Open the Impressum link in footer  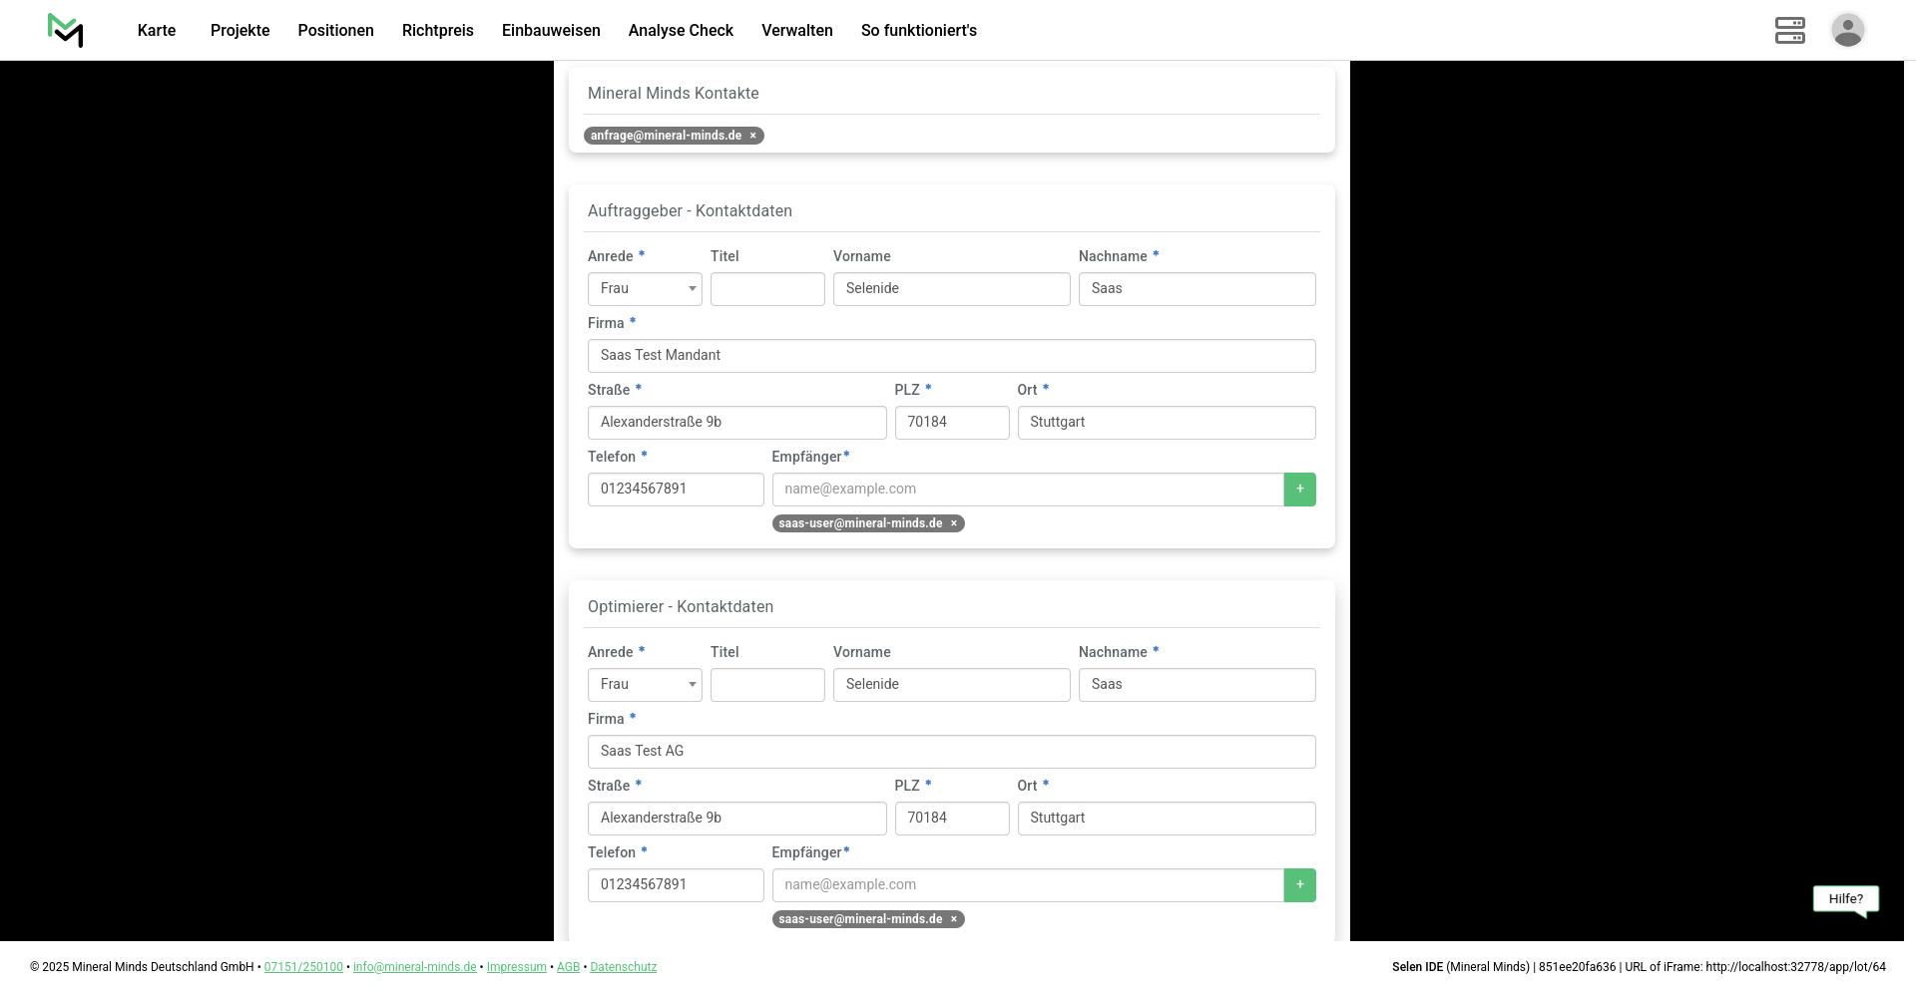[516, 967]
